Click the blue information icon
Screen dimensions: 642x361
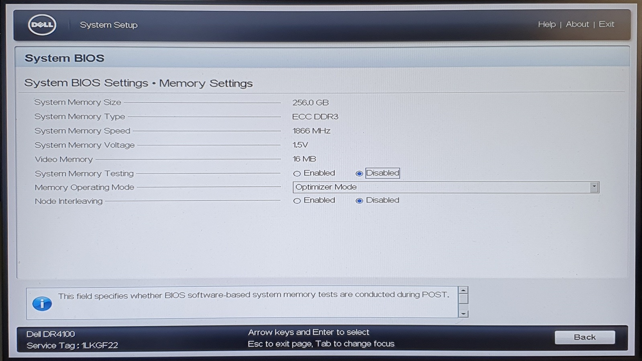coord(42,304)
